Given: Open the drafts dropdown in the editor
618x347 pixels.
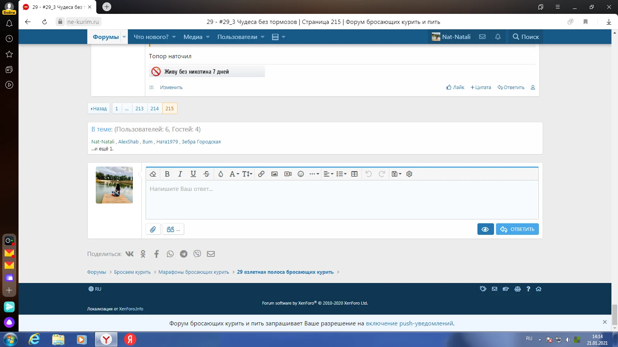Looking at the screenshot, I should 397,174.
